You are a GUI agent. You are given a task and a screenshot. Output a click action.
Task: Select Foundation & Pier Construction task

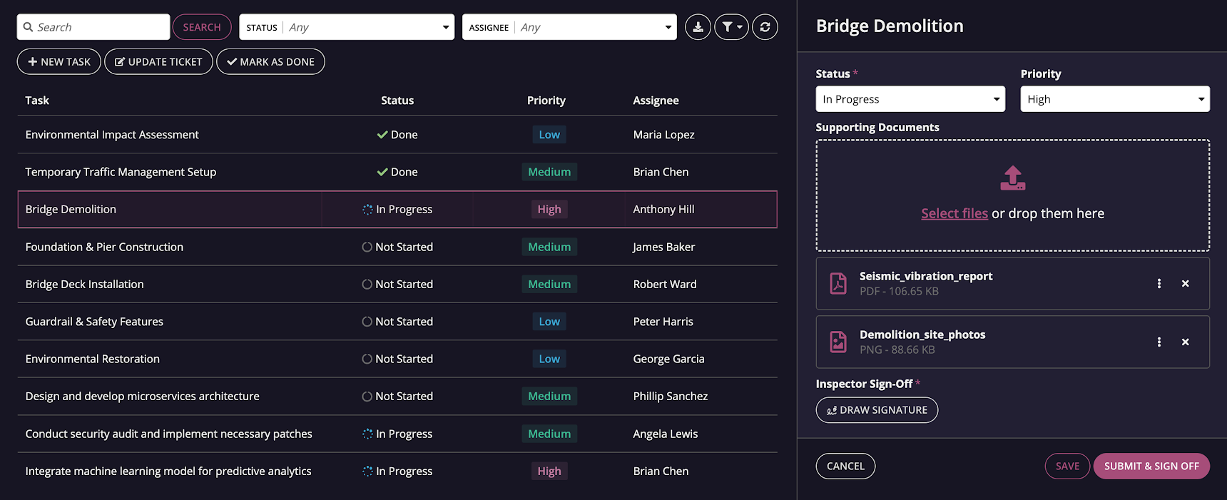[x=397, y=247]
